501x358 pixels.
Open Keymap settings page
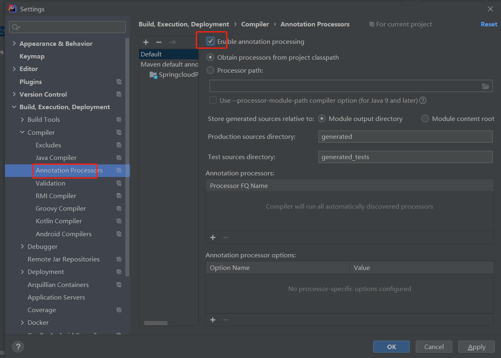(x=32, y=56)
